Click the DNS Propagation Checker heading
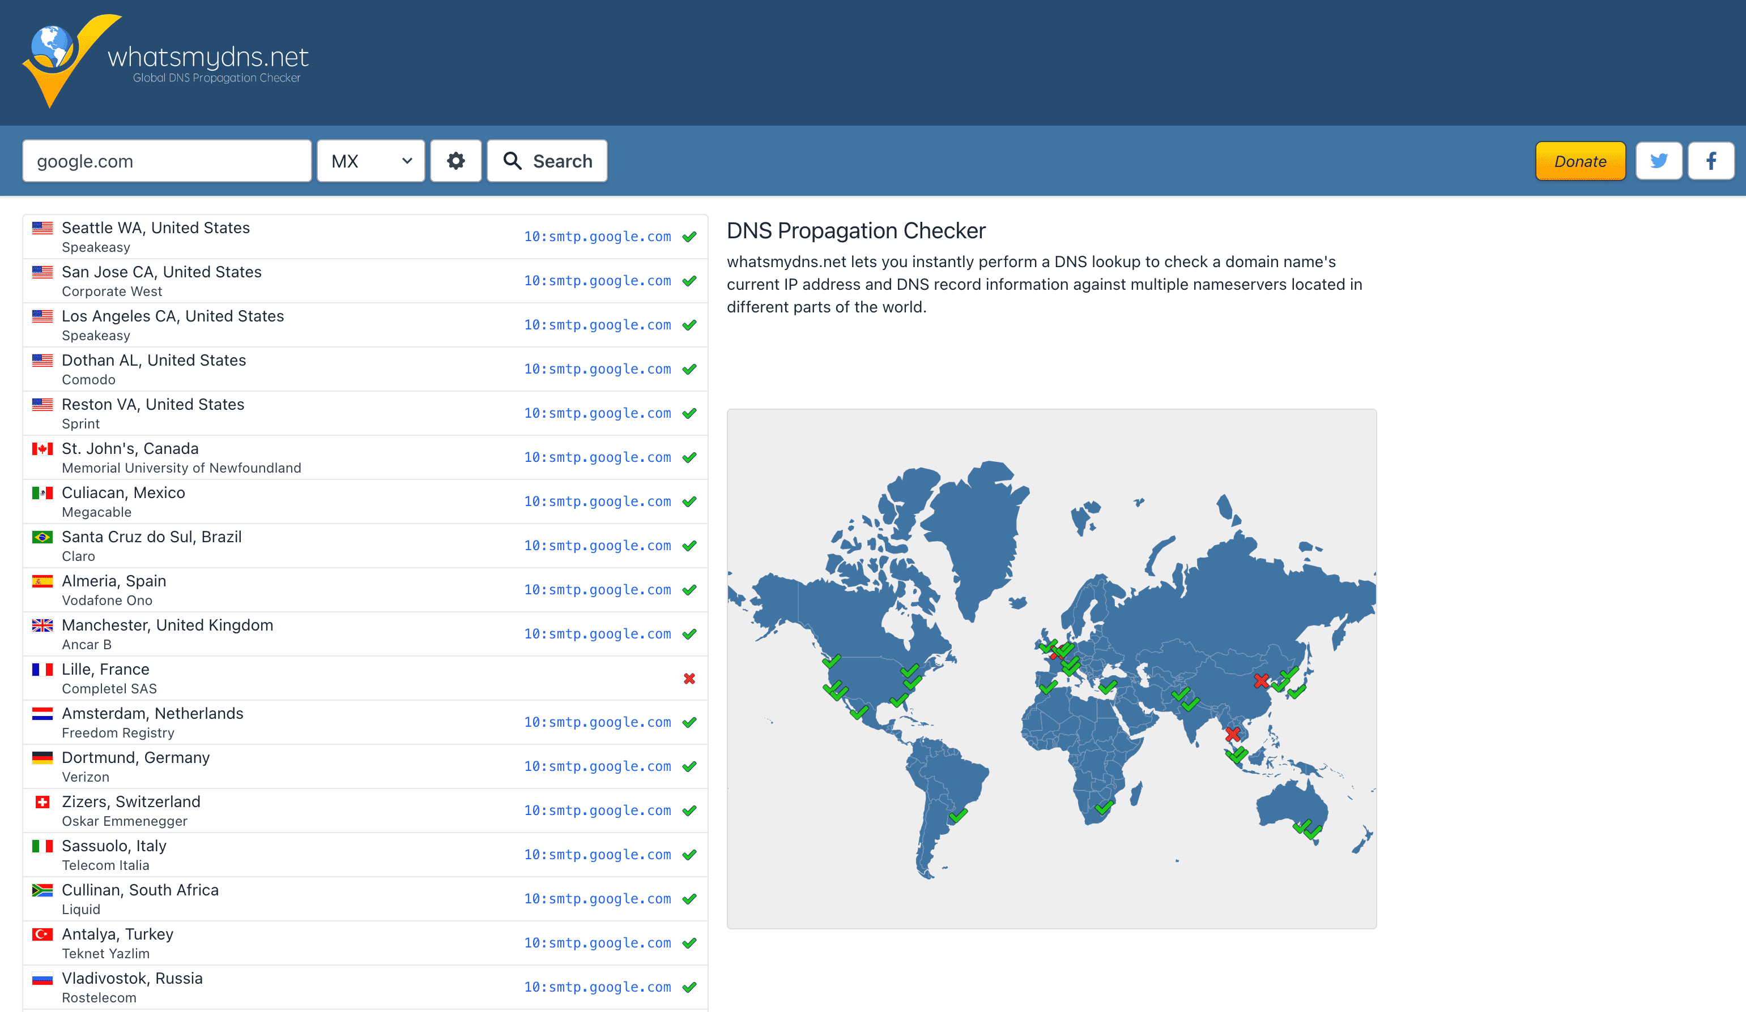The width and height of the screenshot is (1746, 1012). 855,230
